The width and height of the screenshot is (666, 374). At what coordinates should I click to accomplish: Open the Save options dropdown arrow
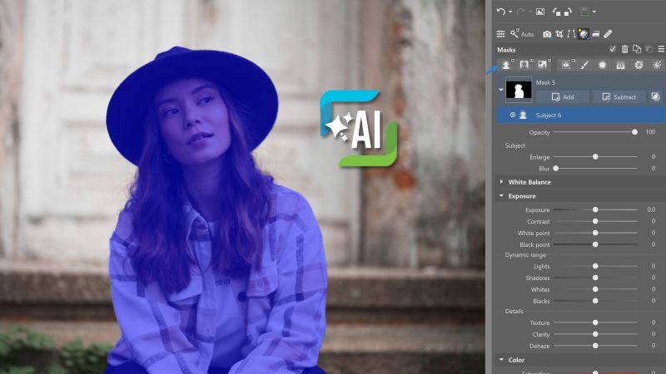(x=594, y=12)
